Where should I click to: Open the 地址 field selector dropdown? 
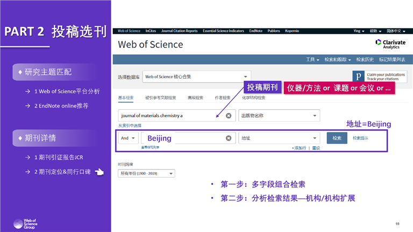click(x=279, y=138)
